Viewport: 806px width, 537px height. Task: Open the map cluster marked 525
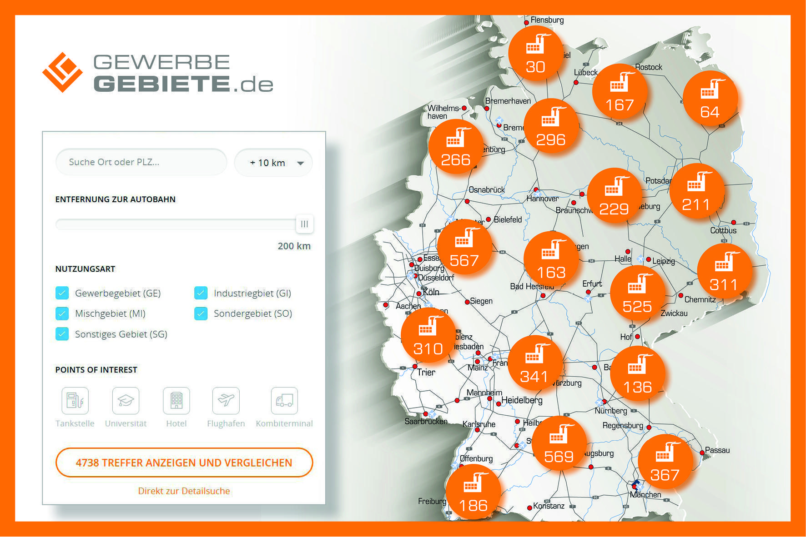coord(637,293)
